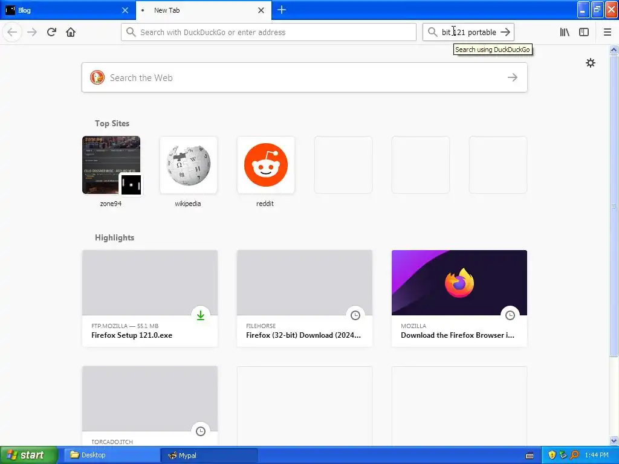
Task: Click the clock icon on Filehorse card
Action: pyautogui.click(x=355, y=315)
